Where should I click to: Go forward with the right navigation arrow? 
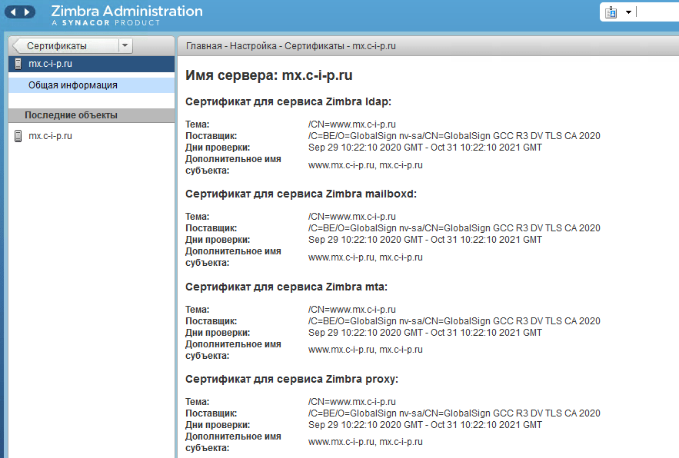[x=27, y=12]
